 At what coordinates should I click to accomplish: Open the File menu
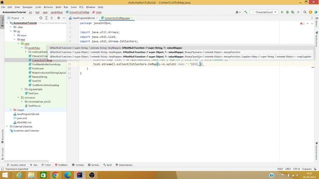[x=3, y=7]
